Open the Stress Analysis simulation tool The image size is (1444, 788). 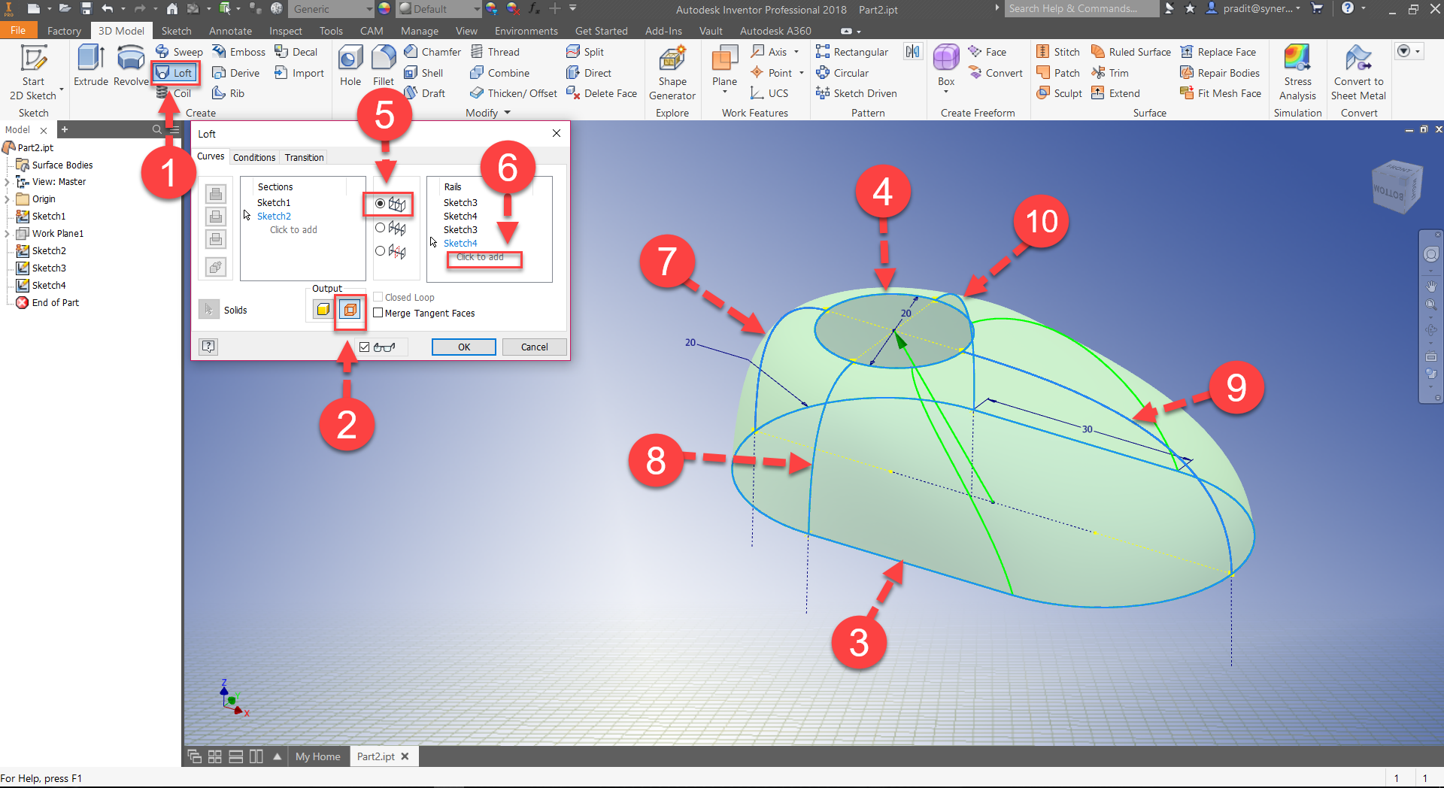point(1297,71)
